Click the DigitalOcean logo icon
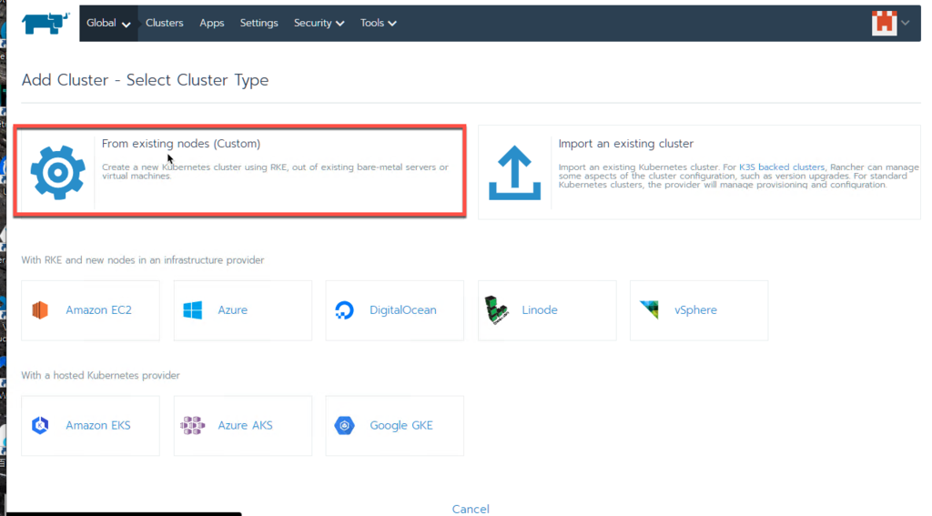932x516 pixels. (344, 310)
